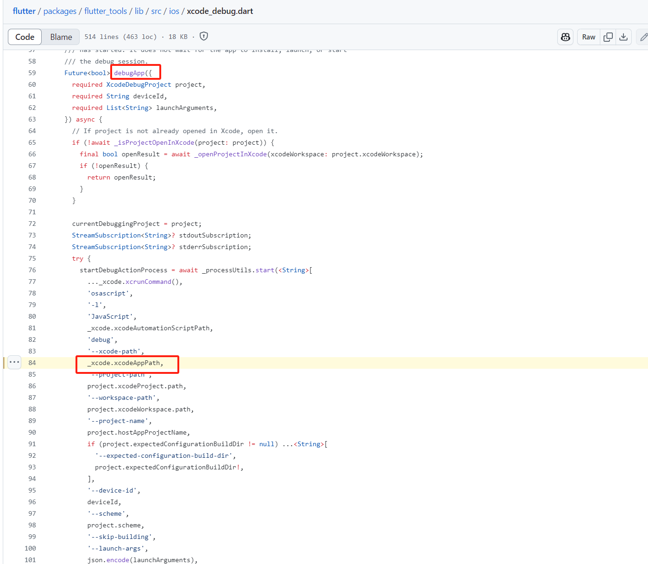This screenshot has height=564, width=648.
Task: Switch to the Blame view
Action: [x=61, y=37]
